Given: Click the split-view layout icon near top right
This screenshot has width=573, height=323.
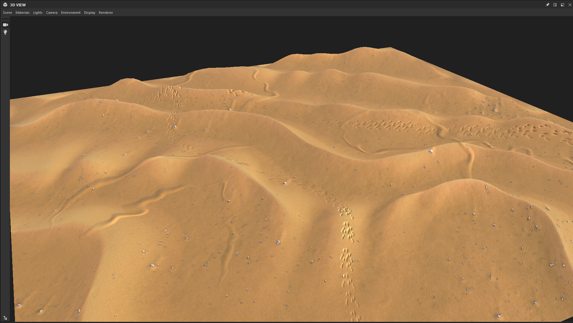Looking at the screenshot, I should (555, 4).
